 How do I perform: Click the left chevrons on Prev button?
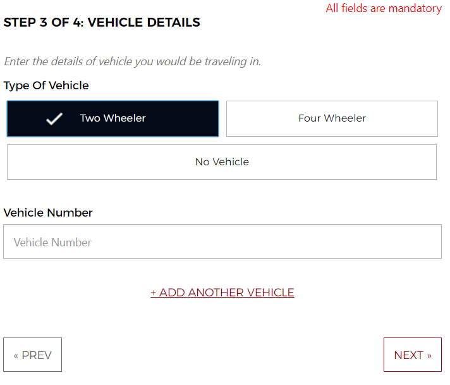pyautogui.click(x=16, y=355)
